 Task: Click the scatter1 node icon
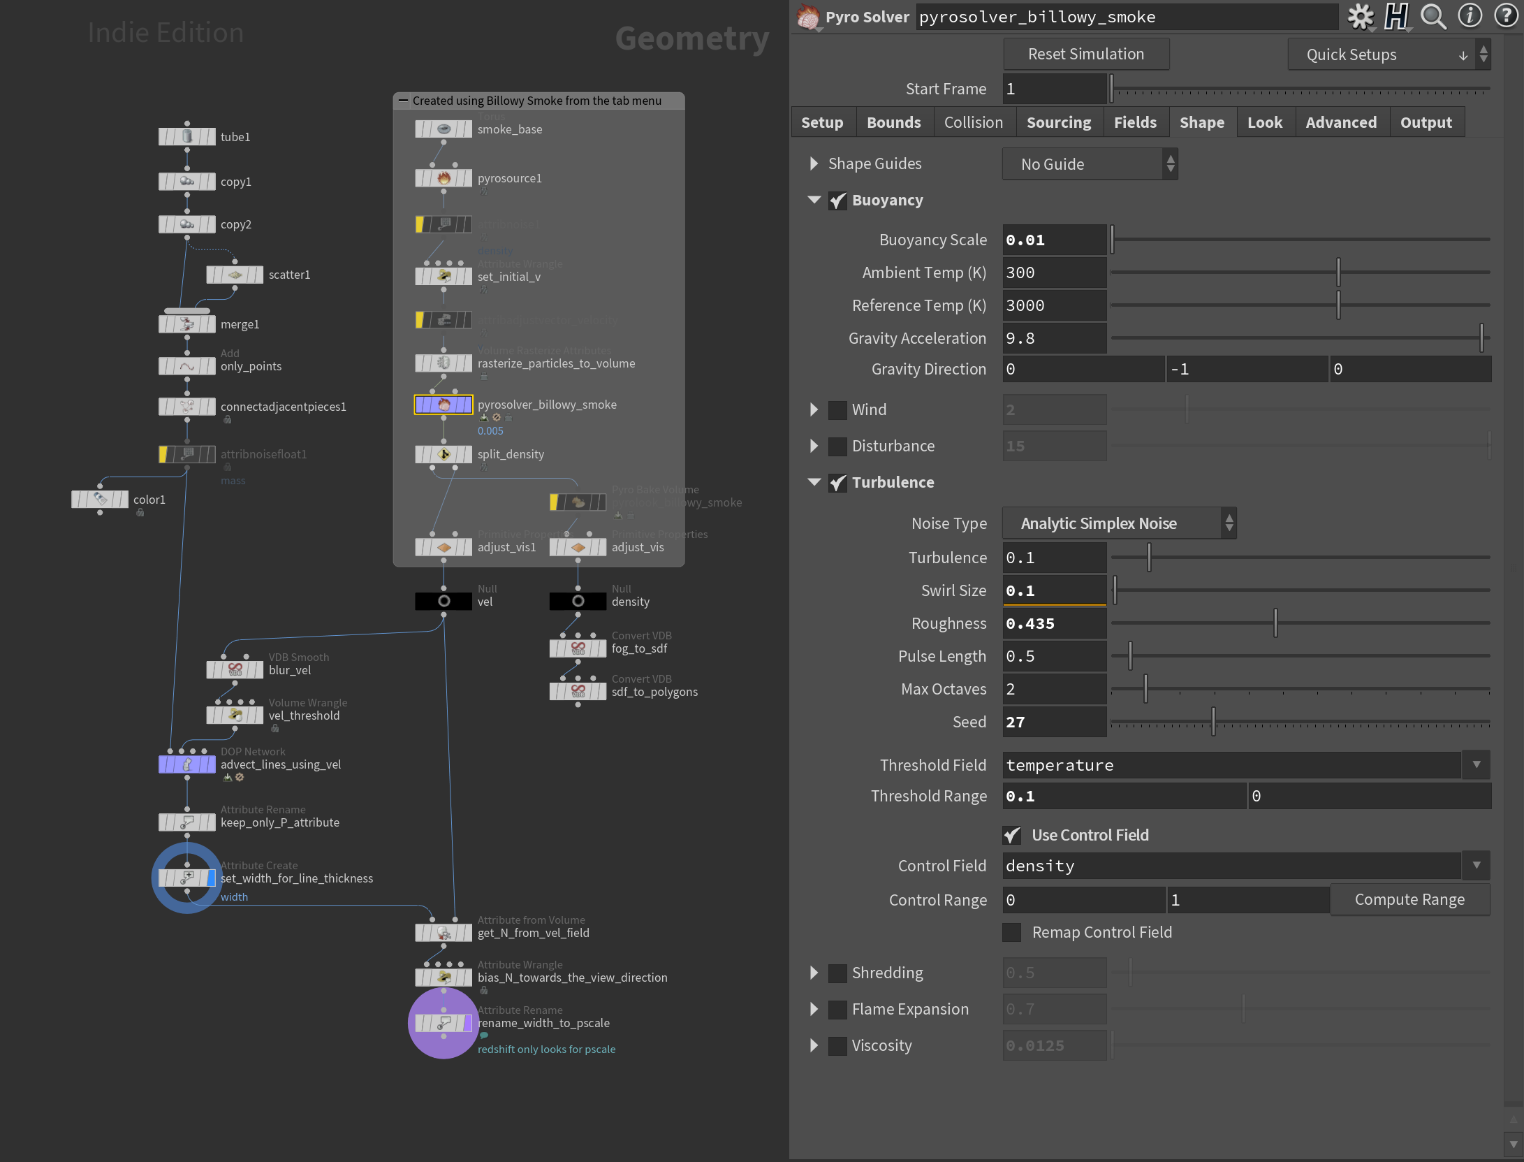[x=235, y=275]
